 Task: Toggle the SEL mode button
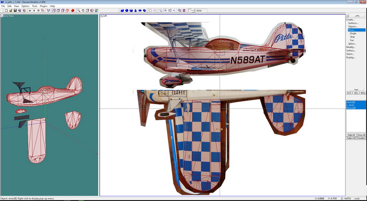[x=356, y=93]
